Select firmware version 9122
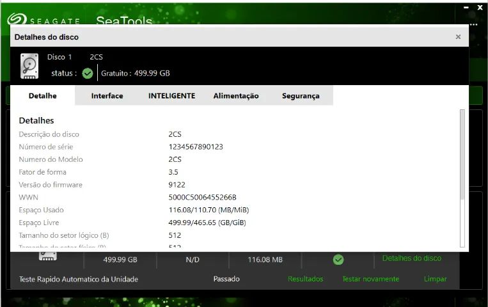Viewport: 488px width, 307px height. coord(177,185)
